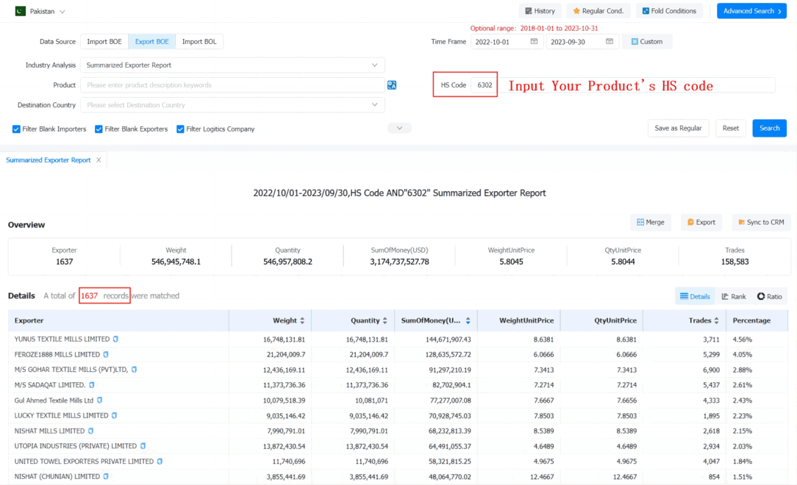
Task: Copy icon next to YUNUS TEXTILE MILLS LIMITED
Action: pos(115,339)
